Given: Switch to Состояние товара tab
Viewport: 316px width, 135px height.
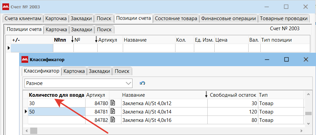Looking at the screenshot, I should pyautogui.click(x=176, y=18).
